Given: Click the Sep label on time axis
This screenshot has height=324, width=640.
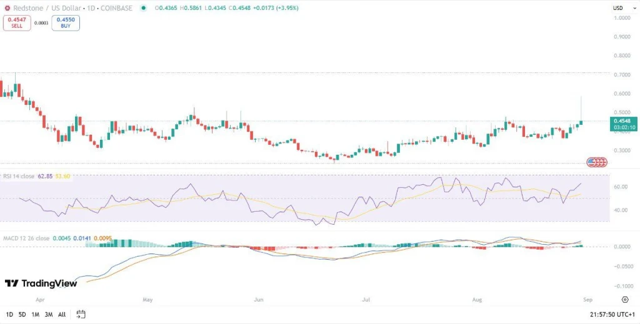Looking at the screenshot, I should [587, 300].
